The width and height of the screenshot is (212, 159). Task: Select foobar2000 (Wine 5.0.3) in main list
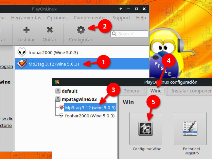[82, 52]
